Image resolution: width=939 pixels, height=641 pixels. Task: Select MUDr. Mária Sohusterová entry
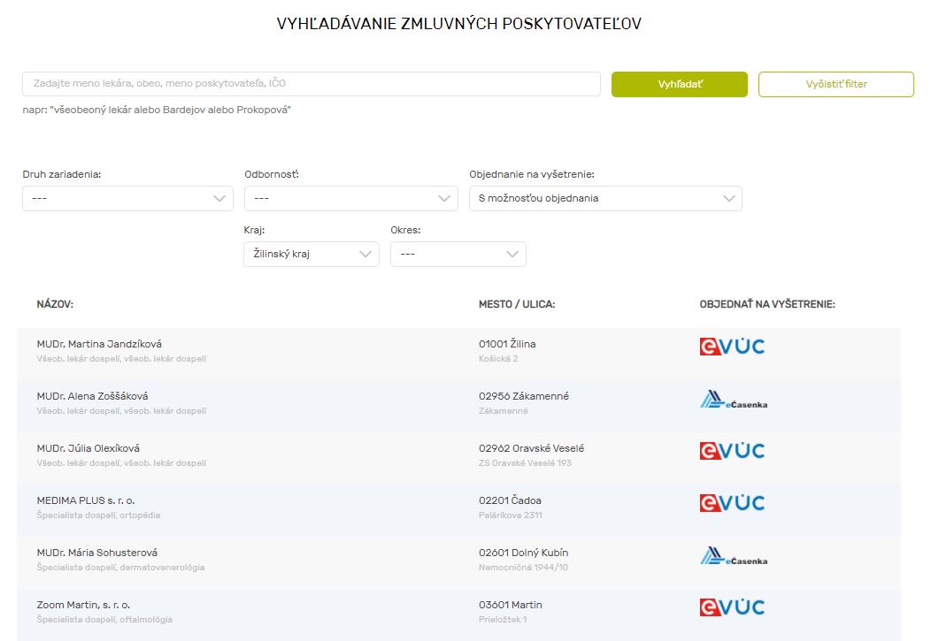[97, 553]
